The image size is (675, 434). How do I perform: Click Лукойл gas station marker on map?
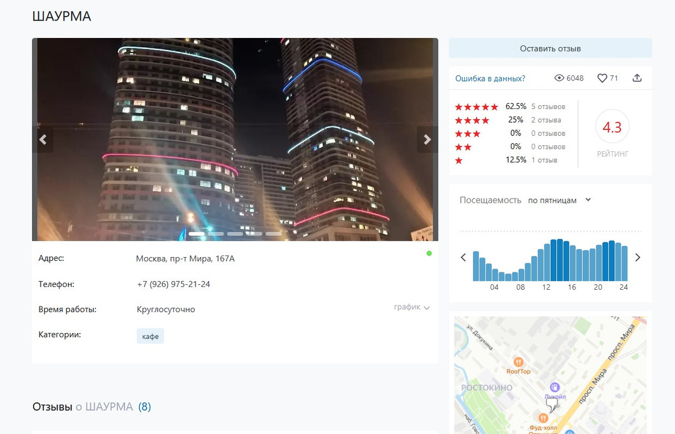555,387
